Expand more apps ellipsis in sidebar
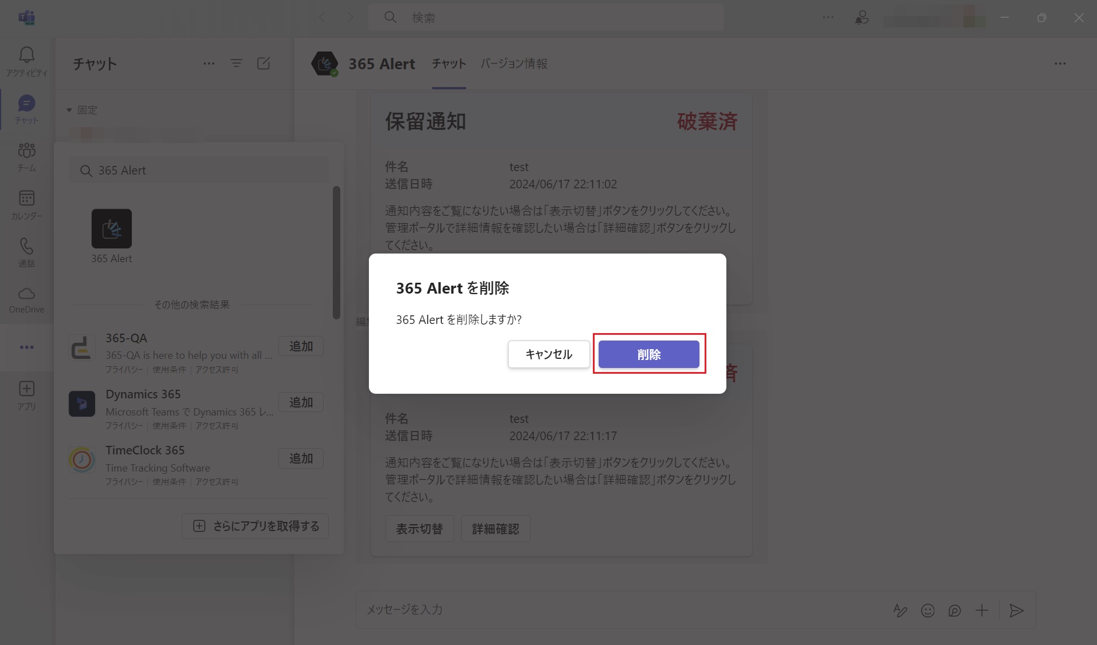Screen dimensions: 1097x645 click(x=26, y=347)
